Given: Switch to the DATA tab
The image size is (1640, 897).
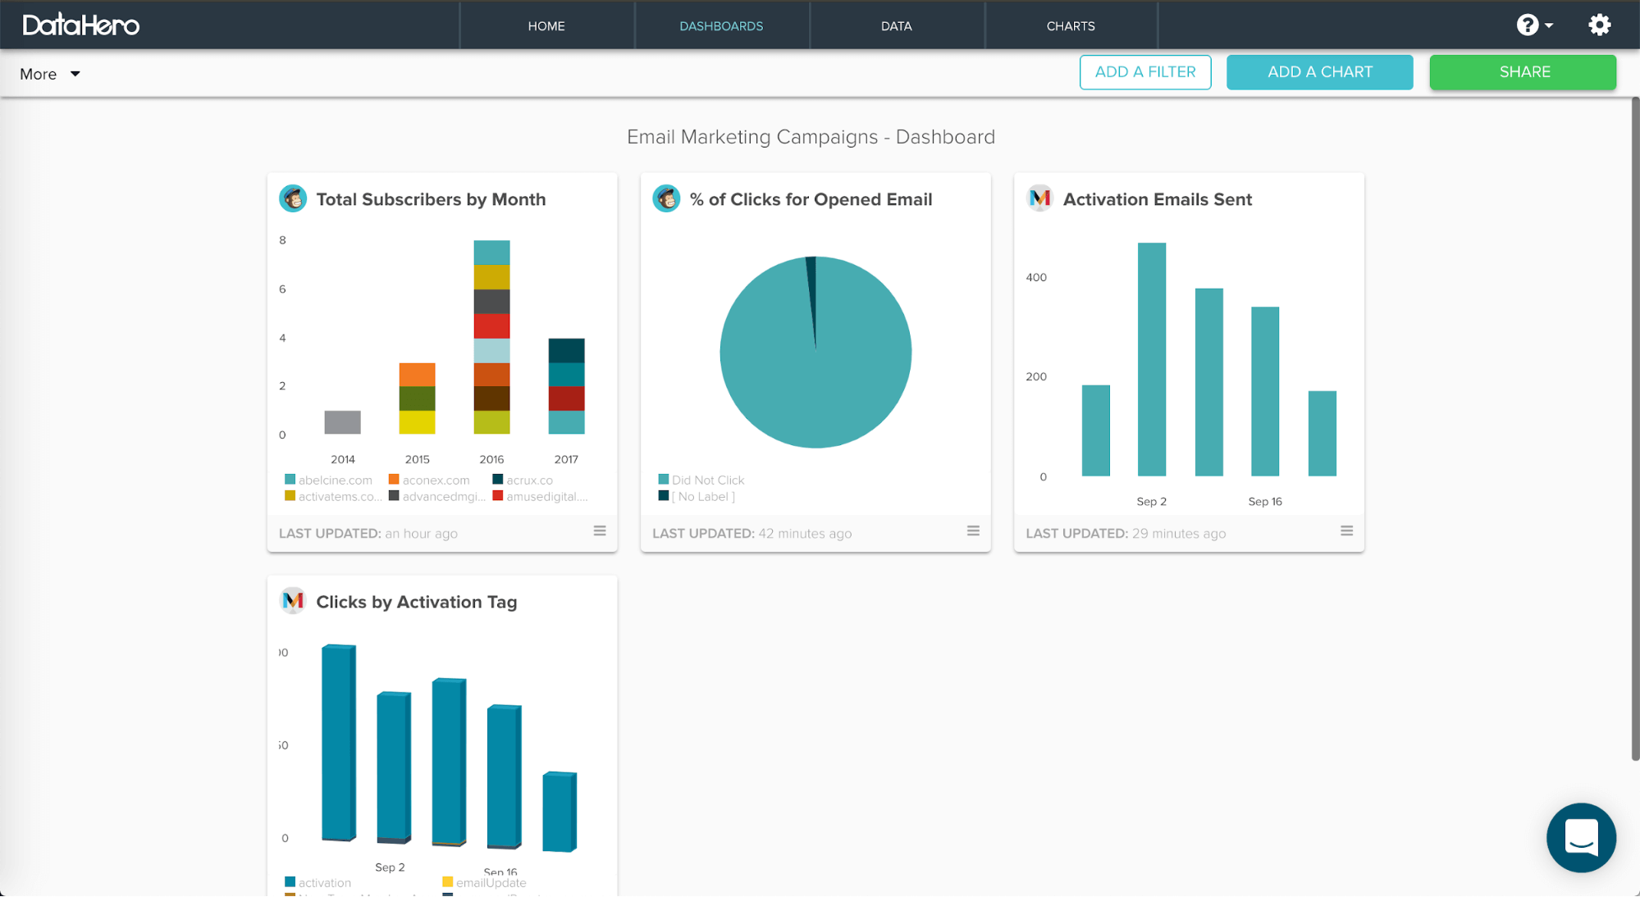Looking at the screenshot, I should point(897,25).
